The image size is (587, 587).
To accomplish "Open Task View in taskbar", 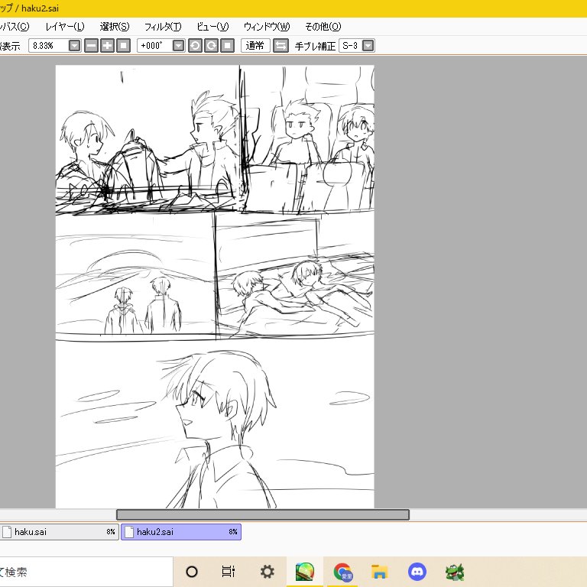I will 229,572.
